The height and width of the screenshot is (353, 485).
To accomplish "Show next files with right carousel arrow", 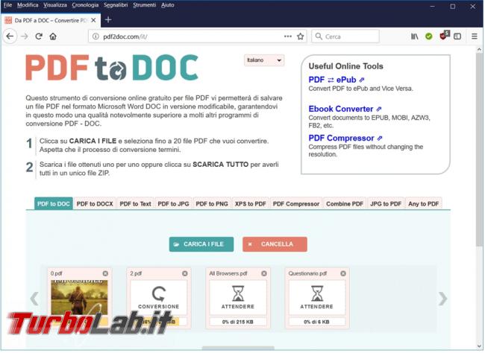I will click(x=442, y=299).
